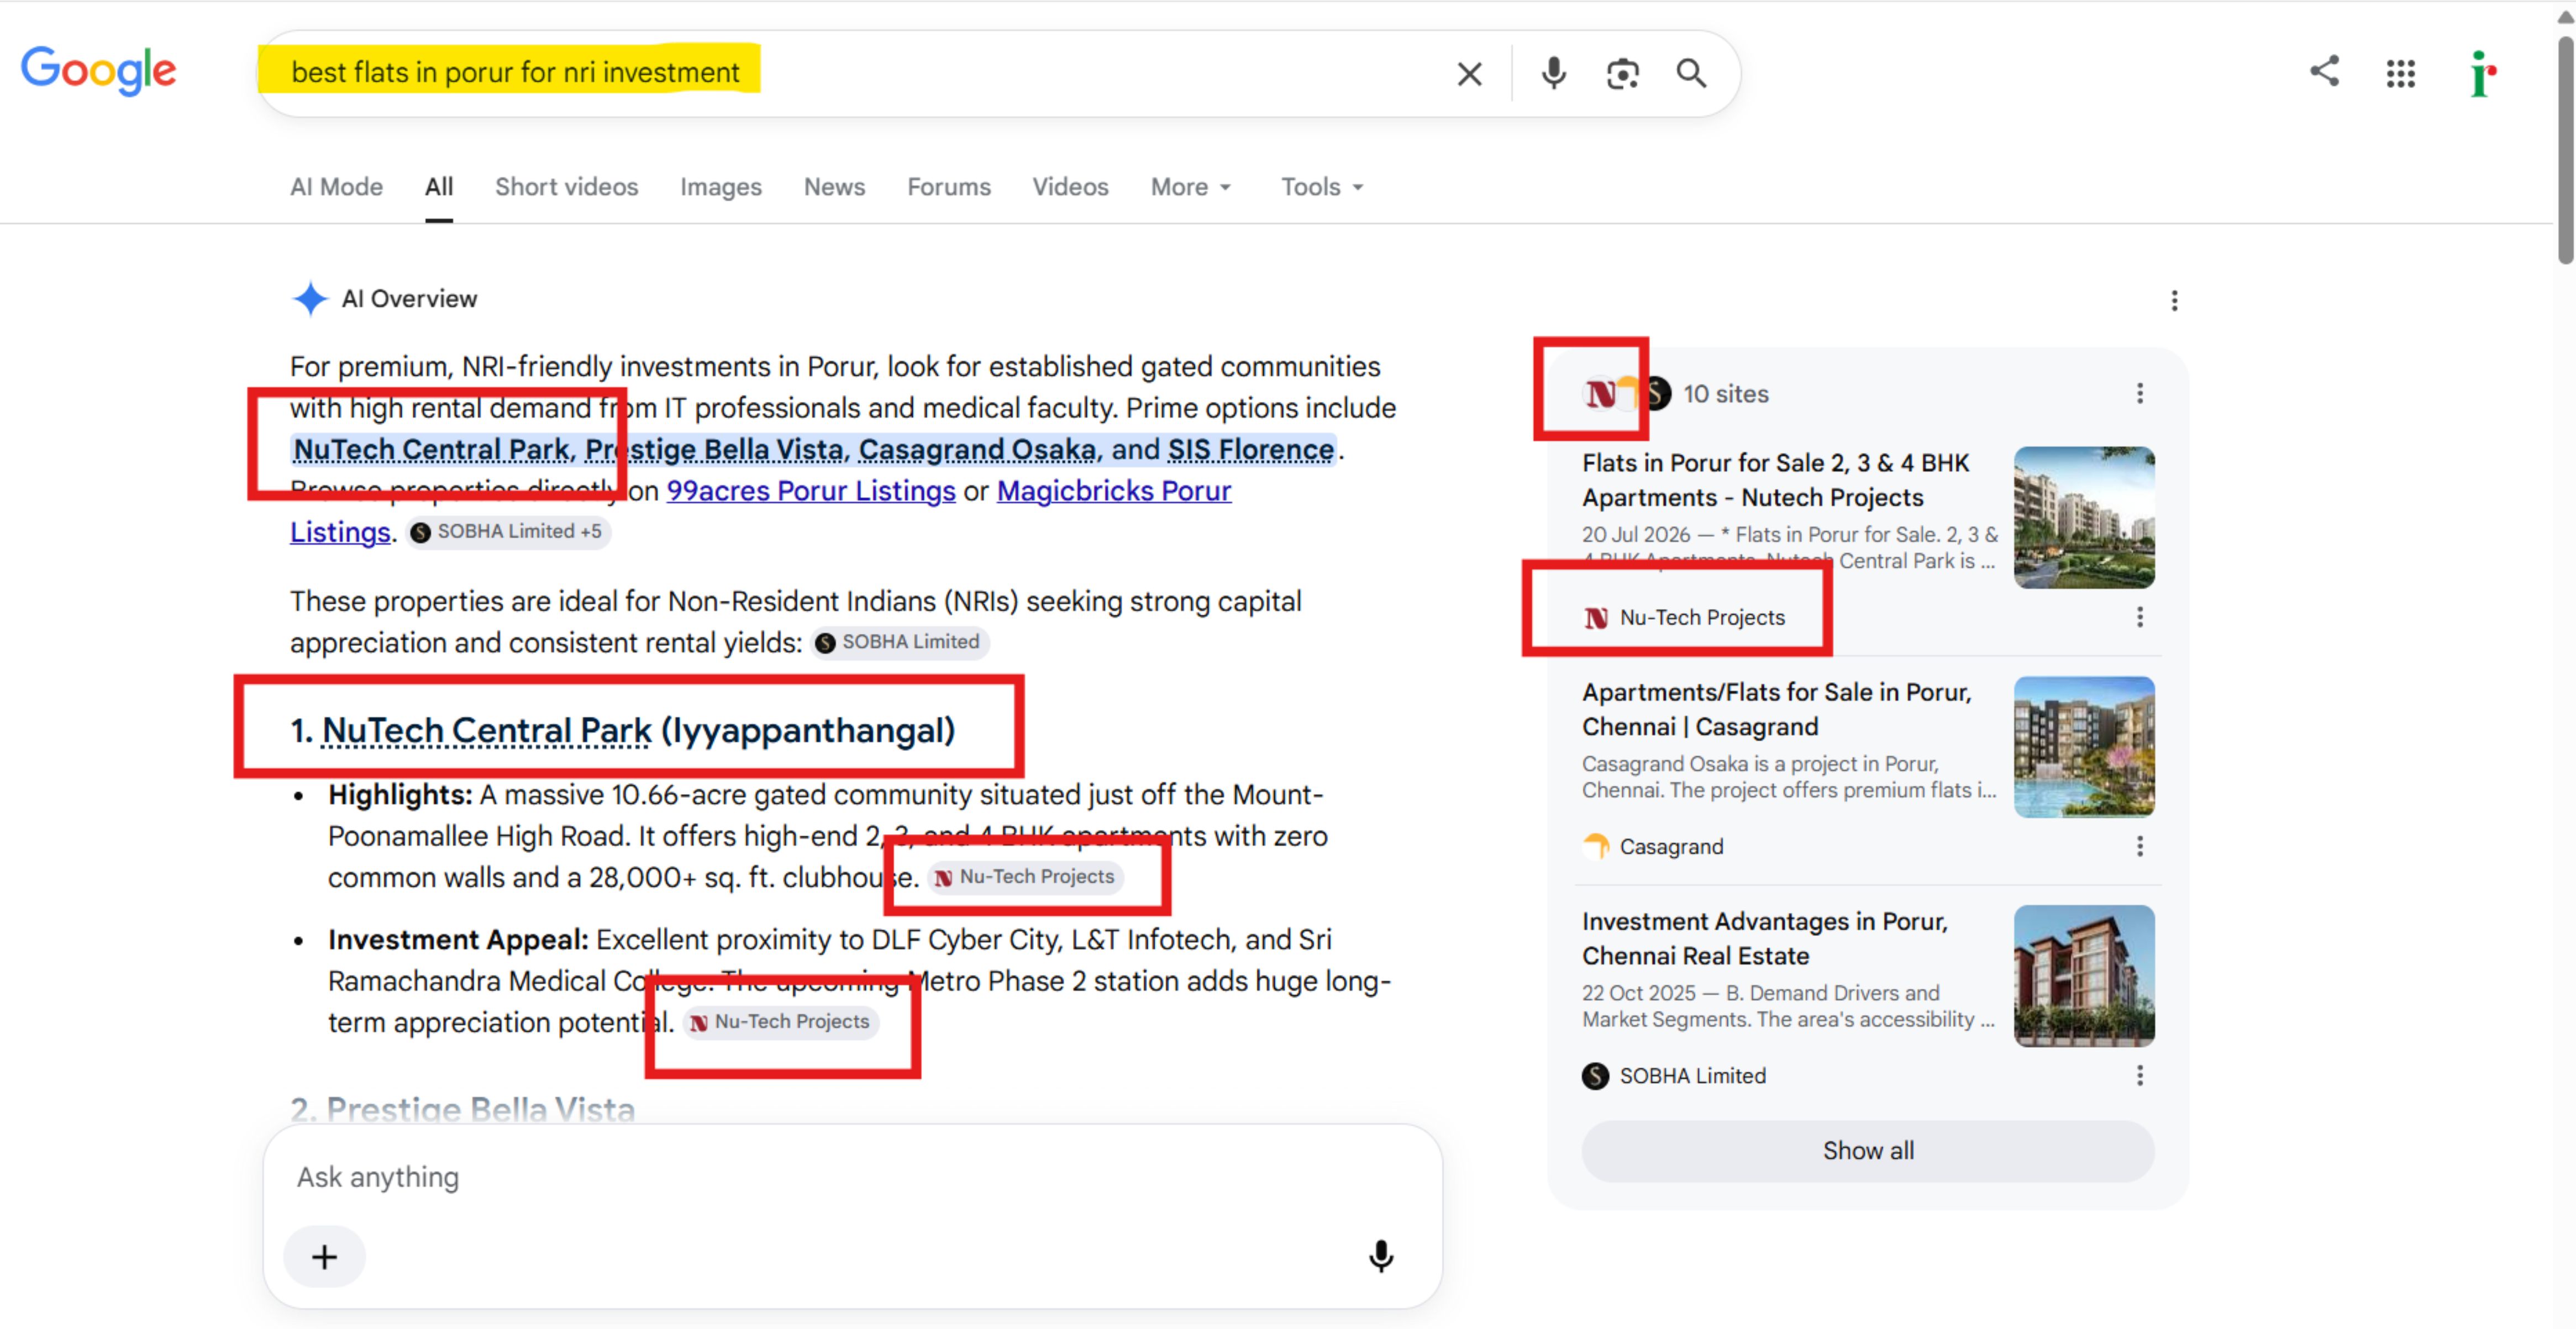
Task: Click the Casagrand source favicon
Action: pyautogui.click(x=1596, y=847)
